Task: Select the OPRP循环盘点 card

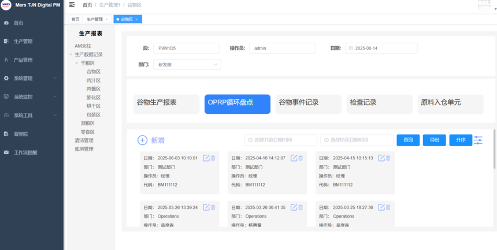Action: (x=238, y=104)
